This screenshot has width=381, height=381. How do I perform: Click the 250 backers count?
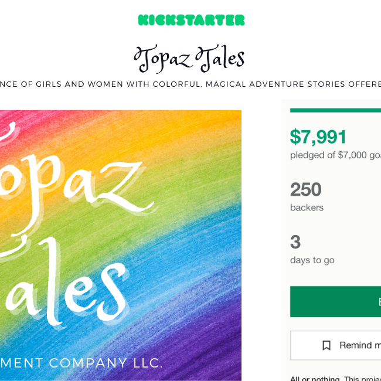(x=305, y=189)
